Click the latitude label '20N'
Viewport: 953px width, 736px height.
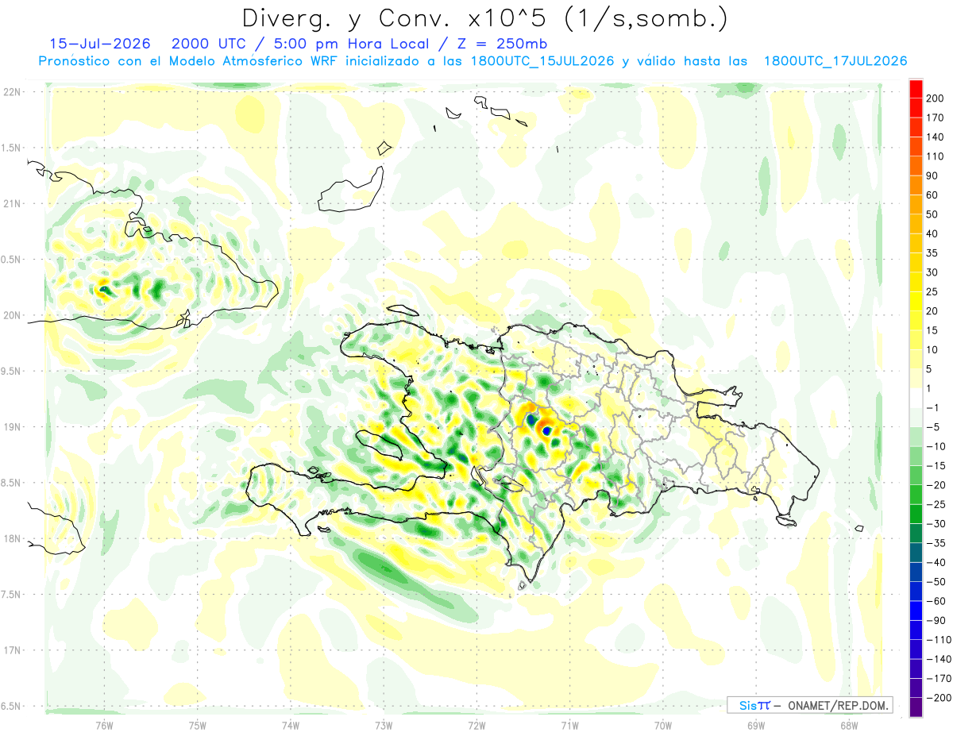(10, 315)
